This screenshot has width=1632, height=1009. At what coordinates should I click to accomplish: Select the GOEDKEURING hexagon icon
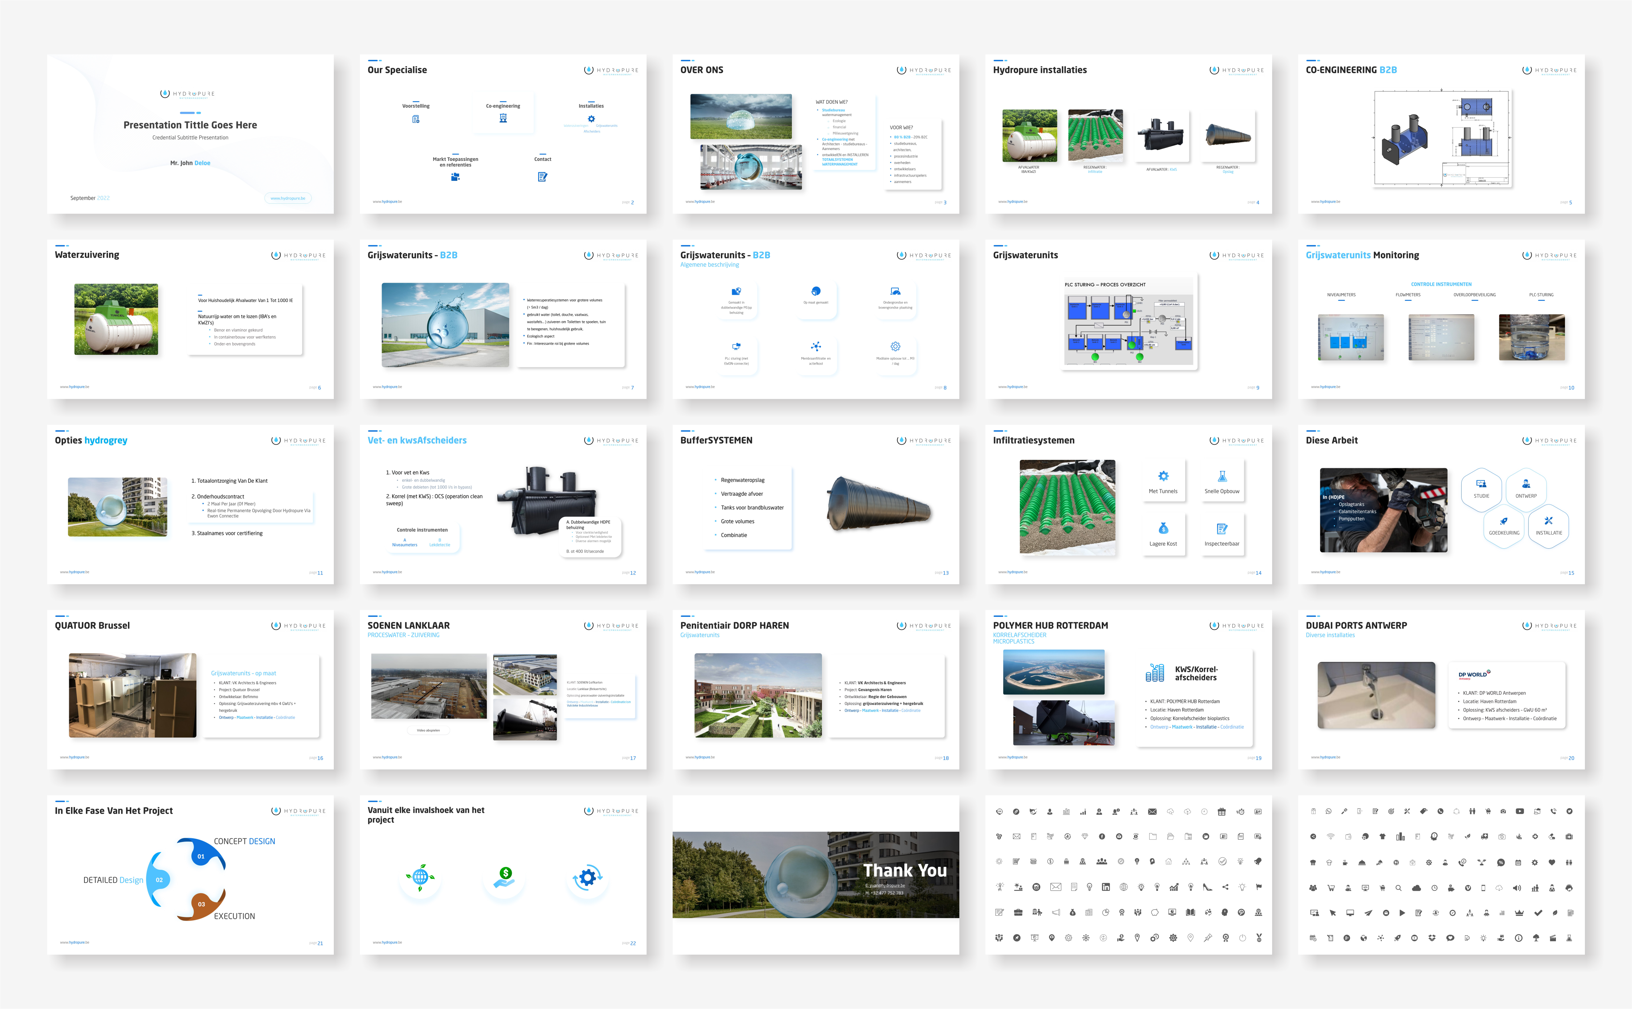point(1504,521)
